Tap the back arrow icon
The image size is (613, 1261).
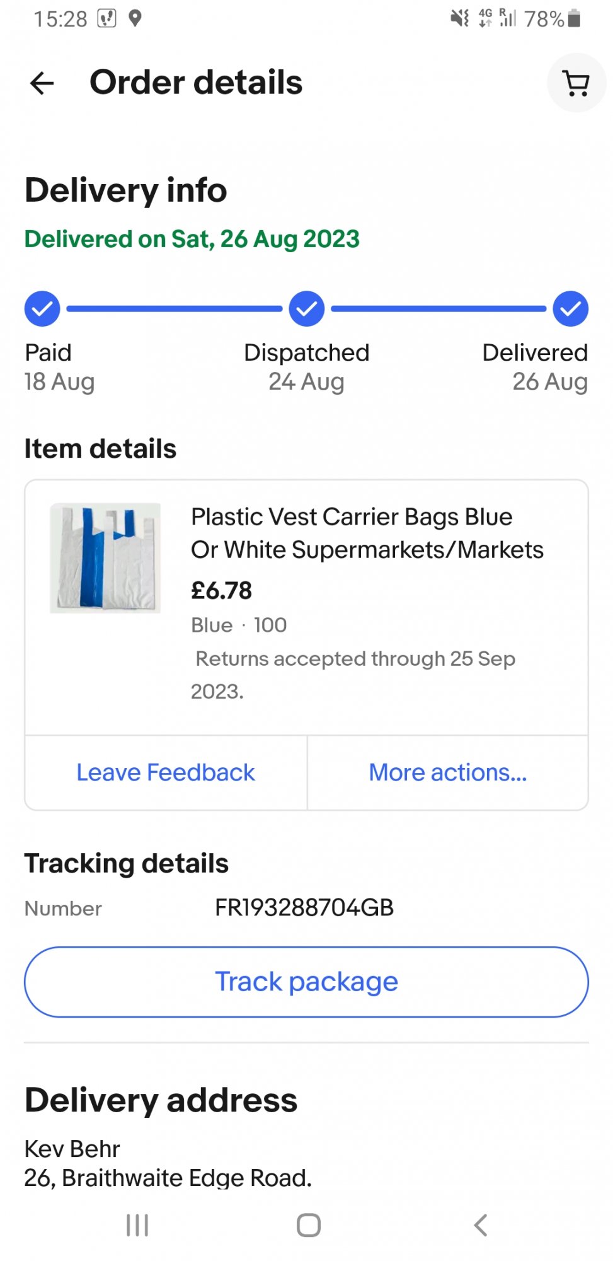click(42, 83)
